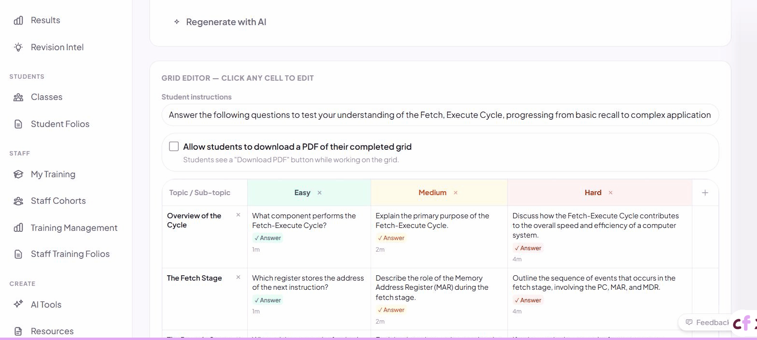
Task: Enable student PDF download checkbox
Action: tap(174, 146)
